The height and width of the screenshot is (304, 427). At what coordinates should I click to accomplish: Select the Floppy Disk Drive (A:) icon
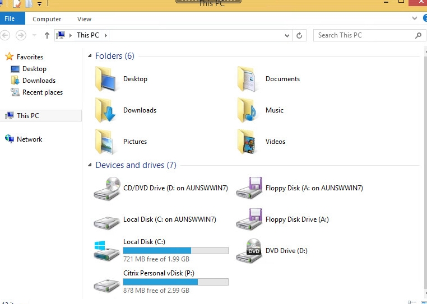[x=249, y=219]
